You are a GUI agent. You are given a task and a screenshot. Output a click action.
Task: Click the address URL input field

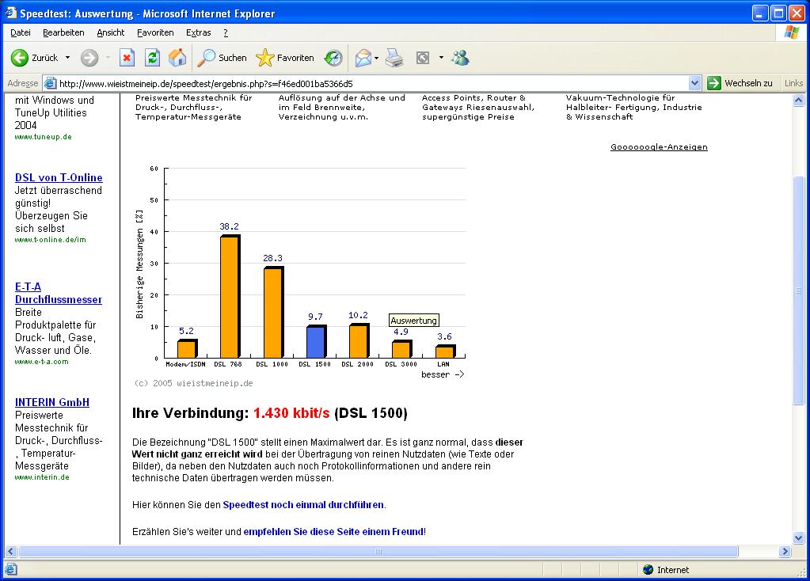(x=372, y=83)
